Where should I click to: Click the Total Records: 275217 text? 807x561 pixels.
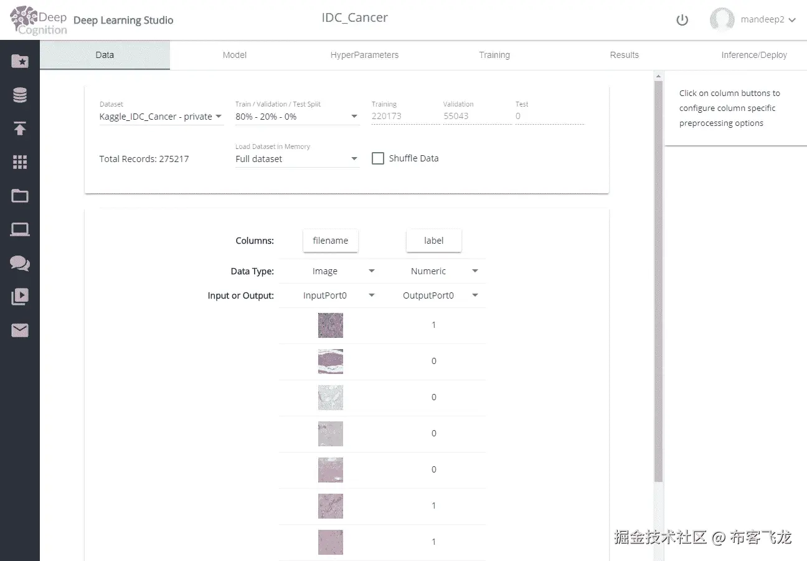click(x=144, y=159)
